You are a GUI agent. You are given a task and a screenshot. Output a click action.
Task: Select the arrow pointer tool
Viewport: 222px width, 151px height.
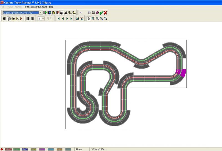(89, 19)
